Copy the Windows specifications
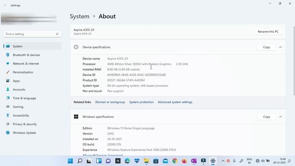Viewport: 295px width, 166px height. tap(266, 117)
